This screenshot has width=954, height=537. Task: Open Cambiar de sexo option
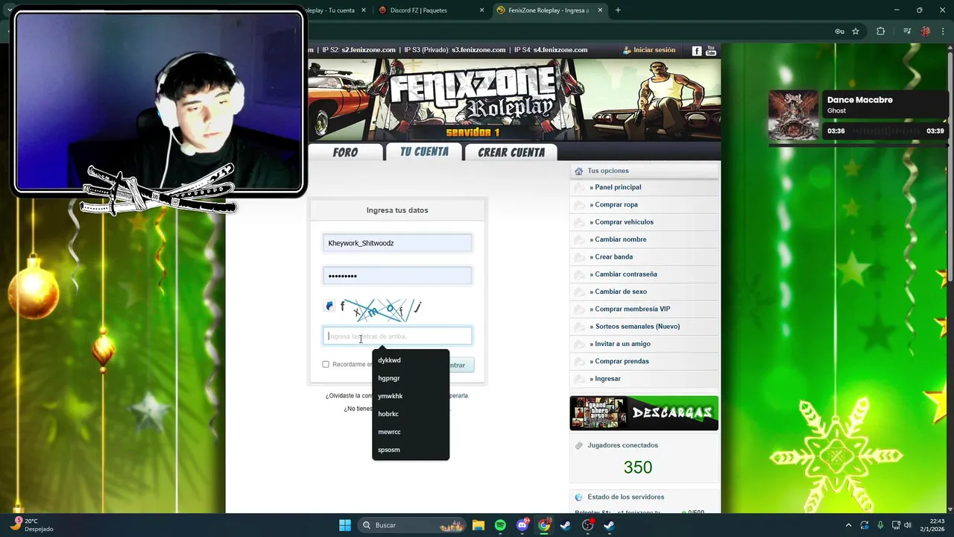621,292
